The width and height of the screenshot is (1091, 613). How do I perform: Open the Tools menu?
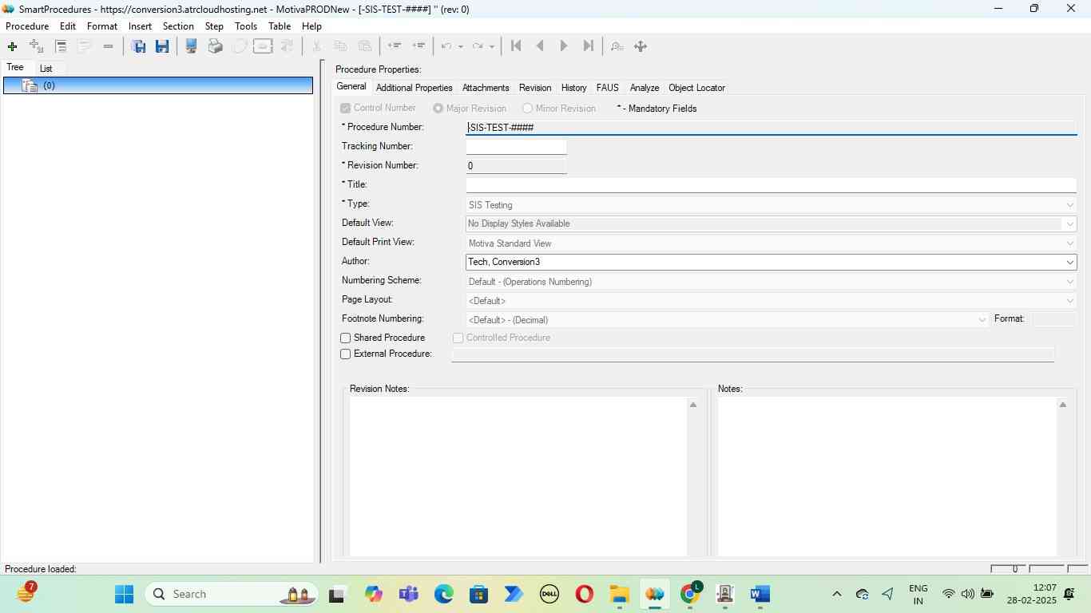(x=246, y=26)
